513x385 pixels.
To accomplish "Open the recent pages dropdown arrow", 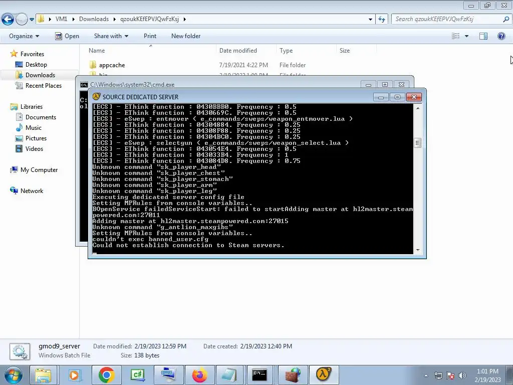I will coord(32,20).
